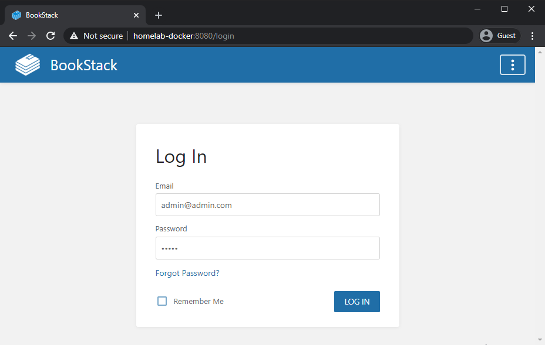The height and width of the screenshot is (345, 545).
Task: Check the Remember Me checkbox
Action: [162, 301]
